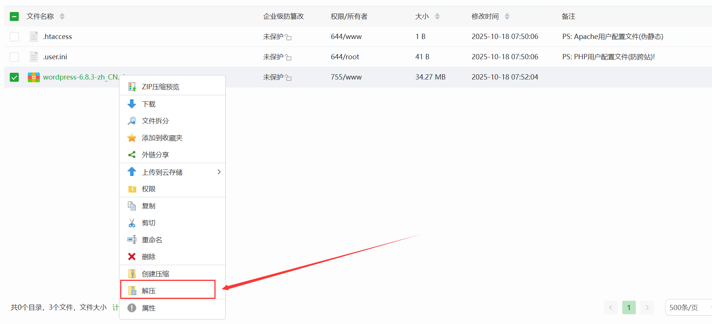The height and width of the screenshot is (324, 712).
Task: Open the wordpress-6.8.3-zh_CN file name
Action: pos(81,77)
